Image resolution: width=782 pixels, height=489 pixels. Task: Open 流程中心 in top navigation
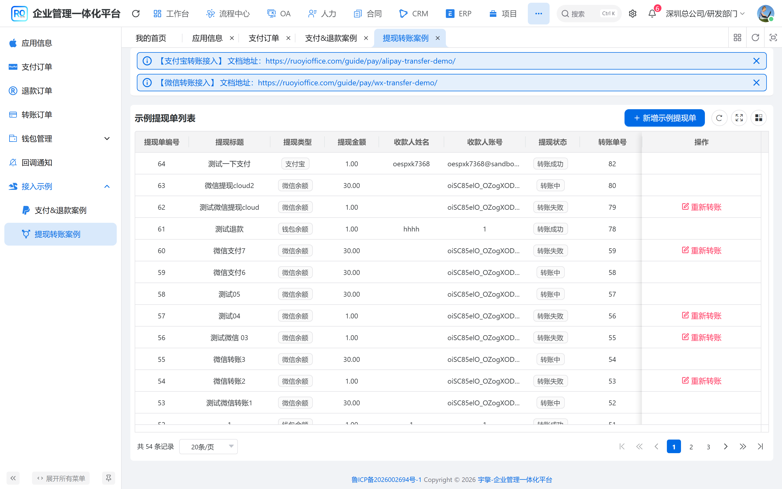coord(228,14)
